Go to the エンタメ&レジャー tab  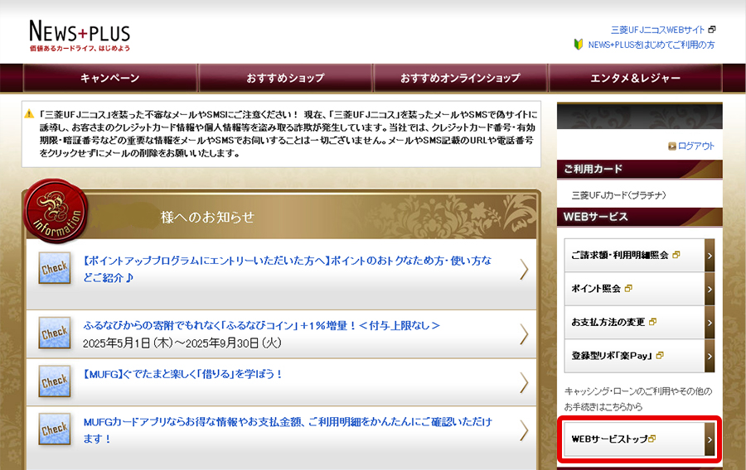click(x=635, y=78)
